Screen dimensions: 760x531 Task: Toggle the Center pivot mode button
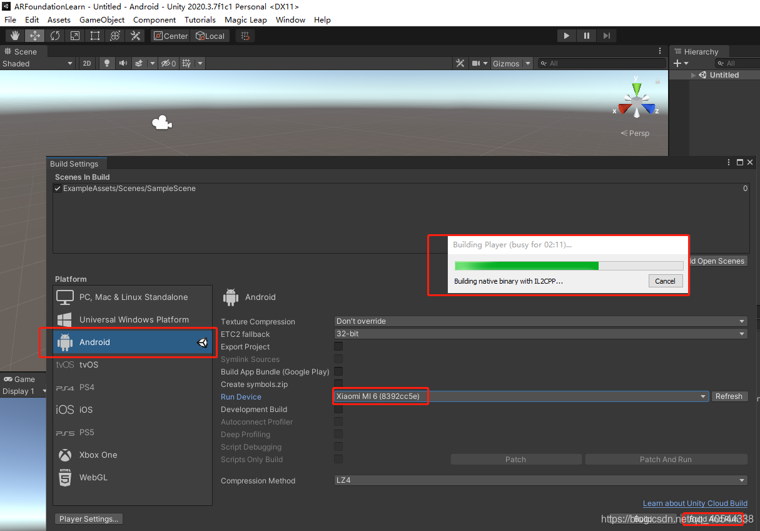click(x=171, y=36)
